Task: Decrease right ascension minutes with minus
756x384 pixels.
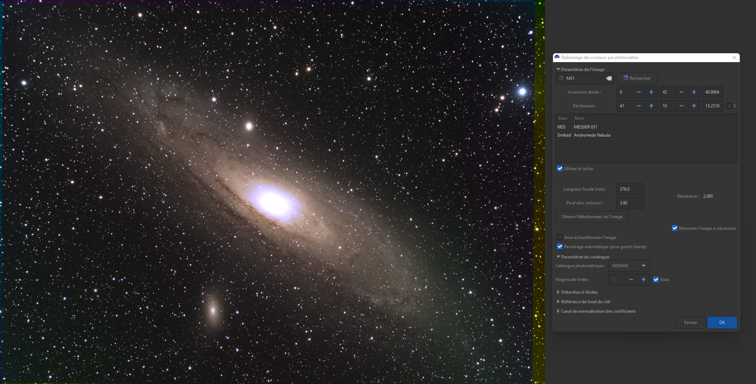Action: pos(681,92)
